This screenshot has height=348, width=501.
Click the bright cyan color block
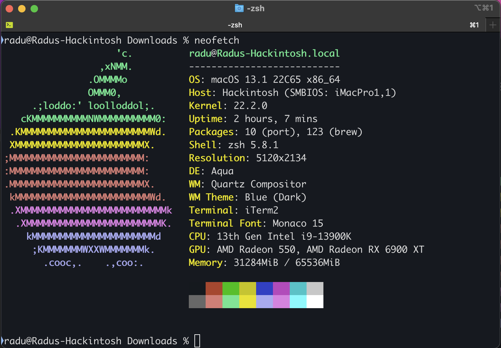coord(298,302)
